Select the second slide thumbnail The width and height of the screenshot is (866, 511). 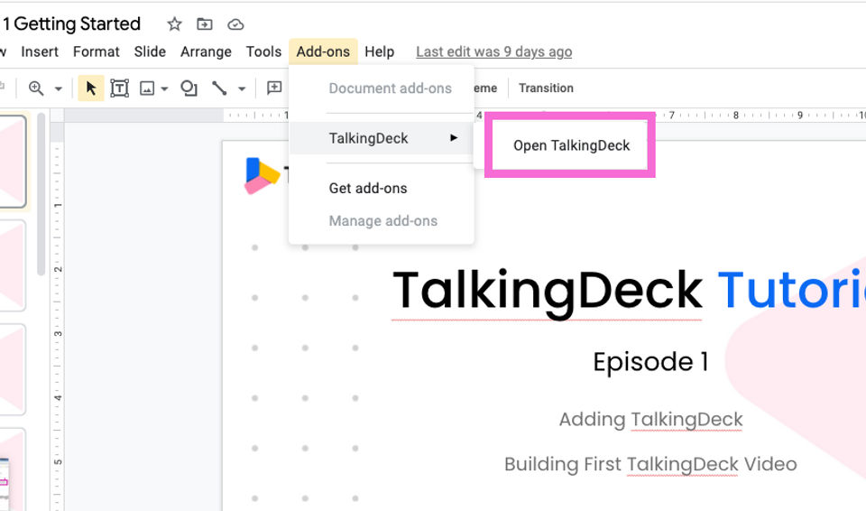(12, 266)
